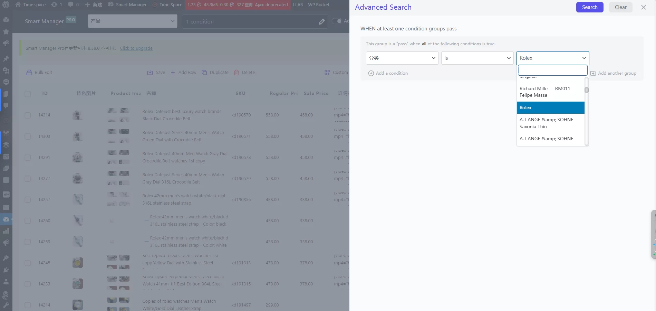656x311 pixels.
Task: Check the row checkbox for ID 14245
Action: [x=28, y=263]
